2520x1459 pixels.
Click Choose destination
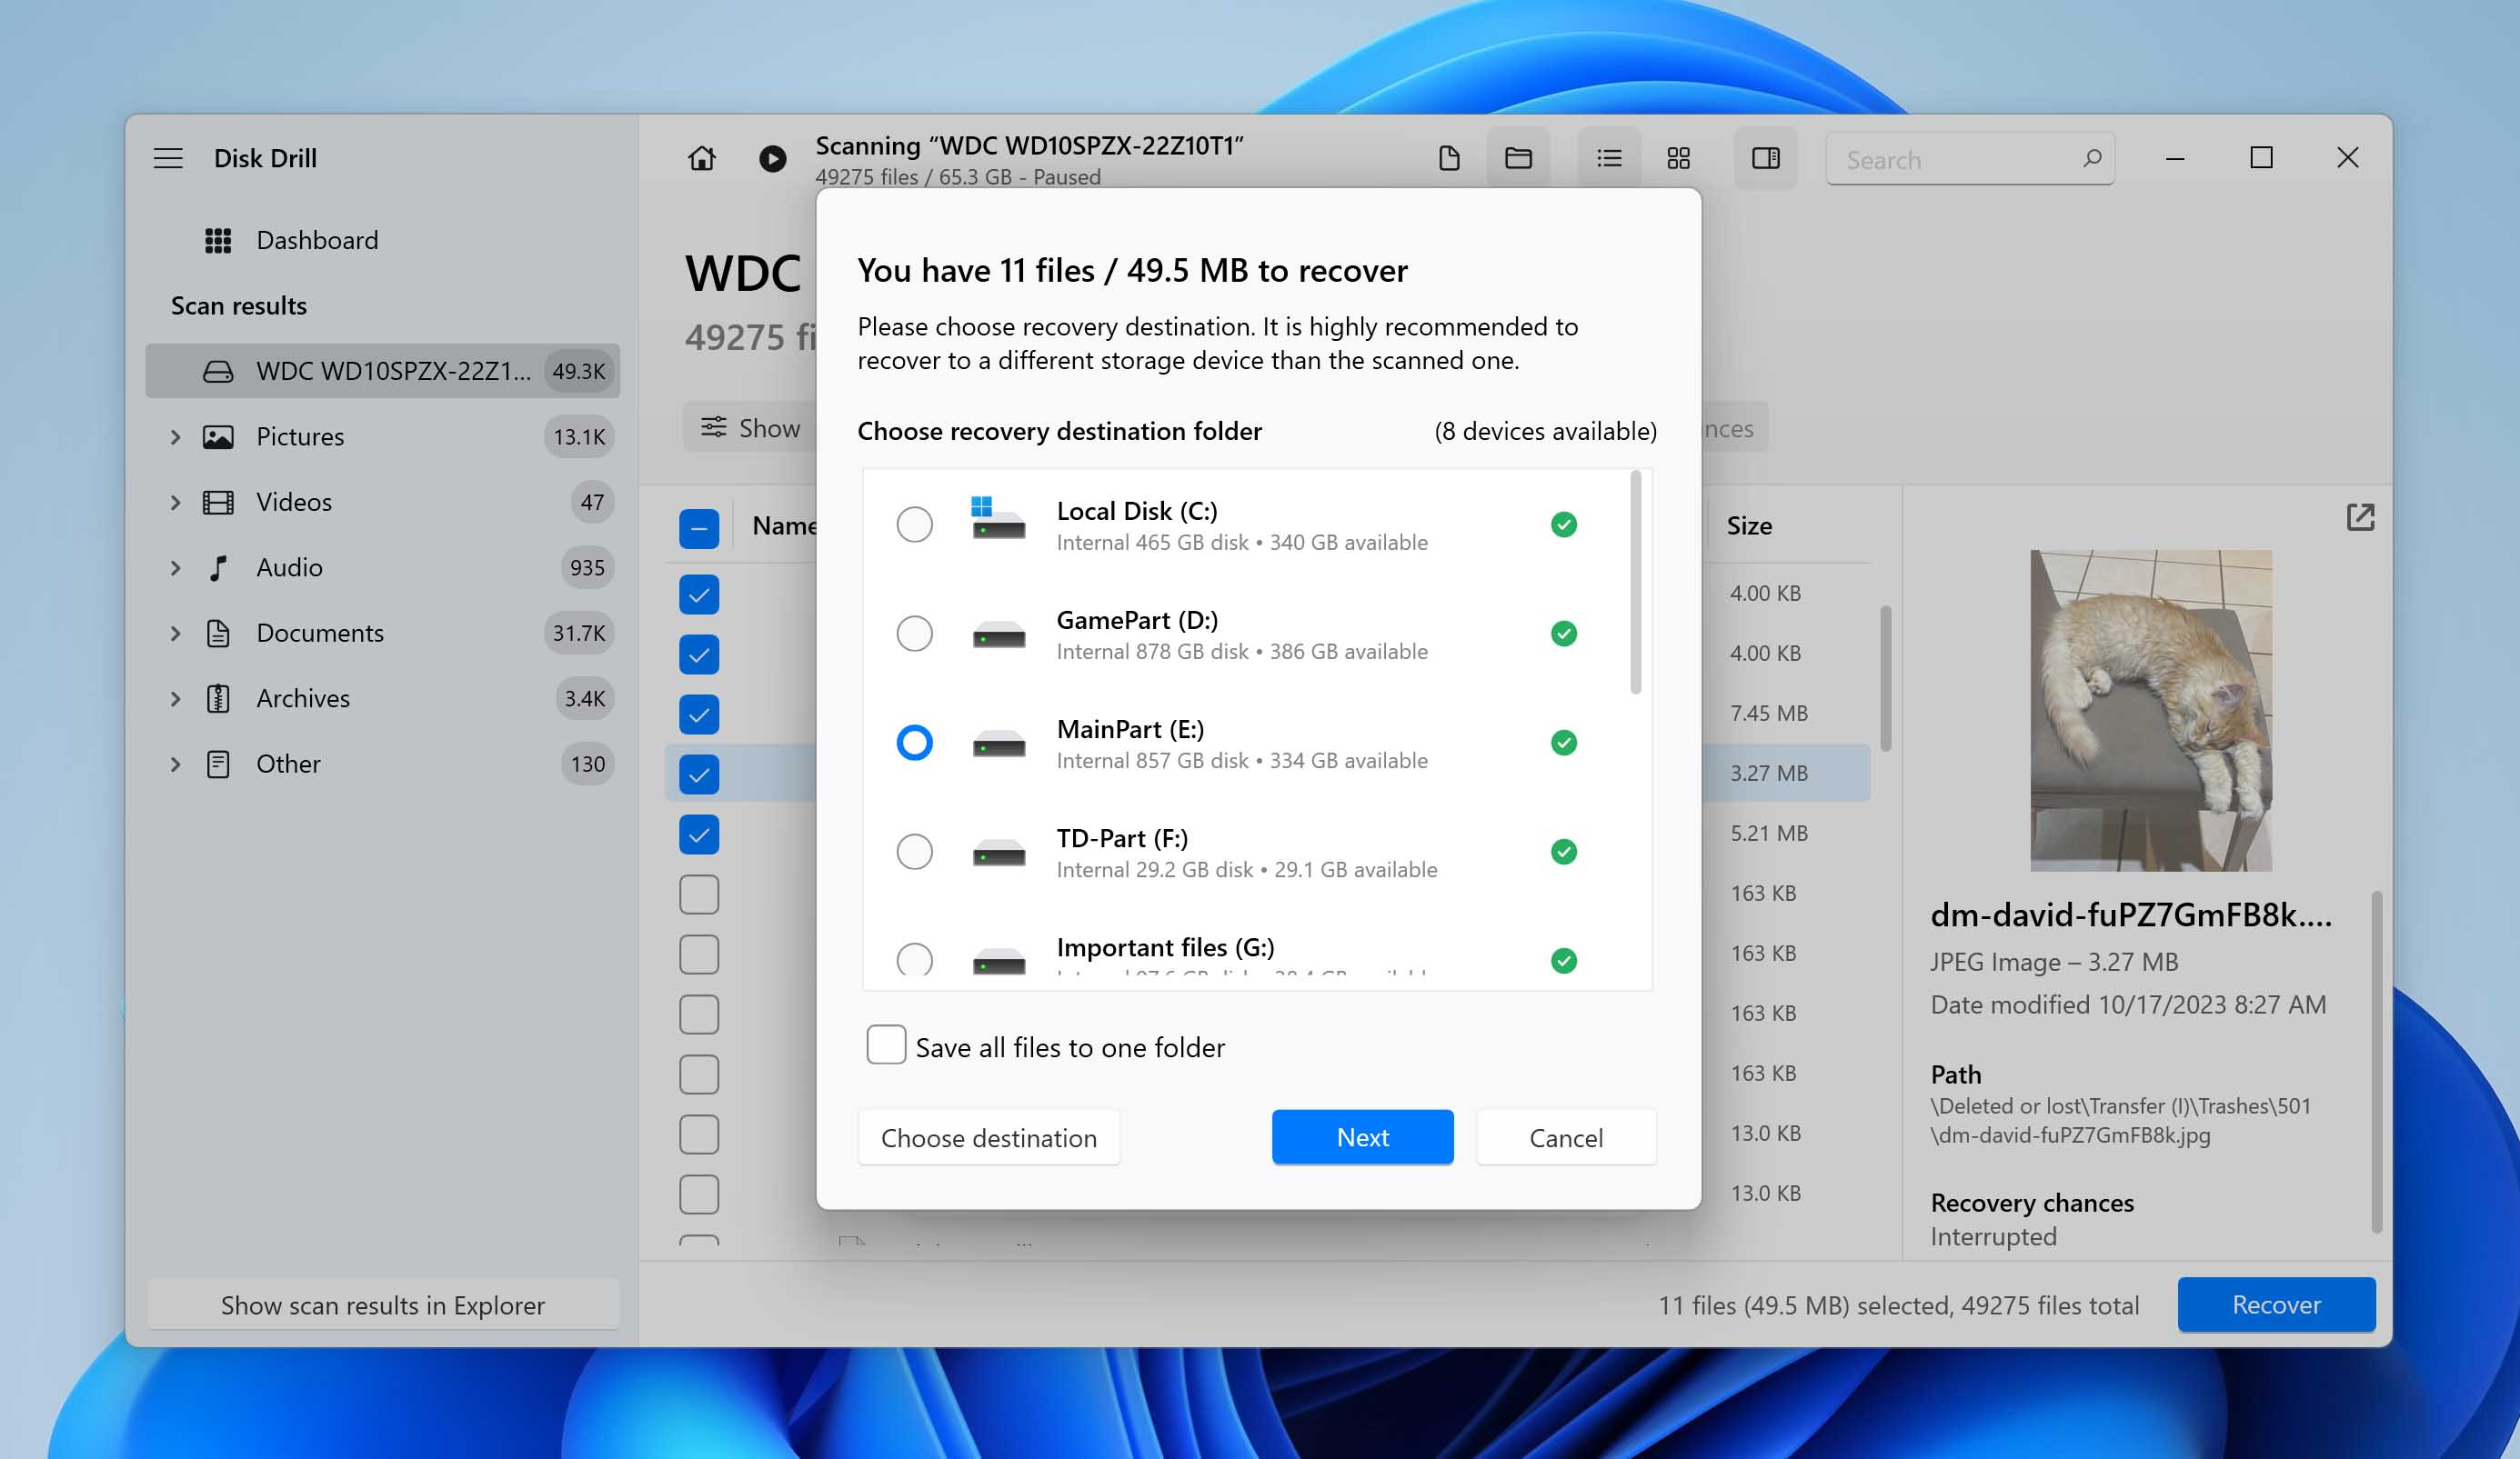988,1137
